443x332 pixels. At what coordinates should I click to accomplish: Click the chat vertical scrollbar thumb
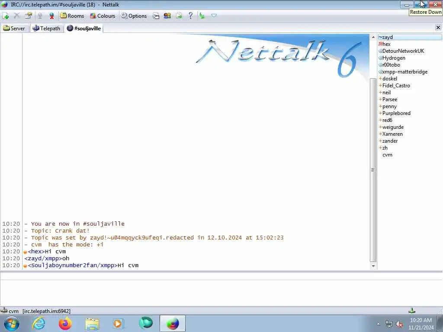(373, 169)
